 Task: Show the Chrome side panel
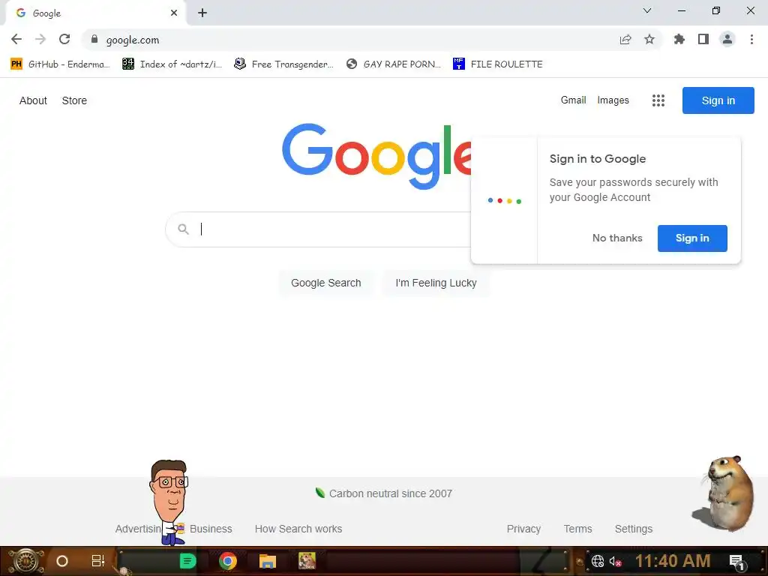coord(703,39)
